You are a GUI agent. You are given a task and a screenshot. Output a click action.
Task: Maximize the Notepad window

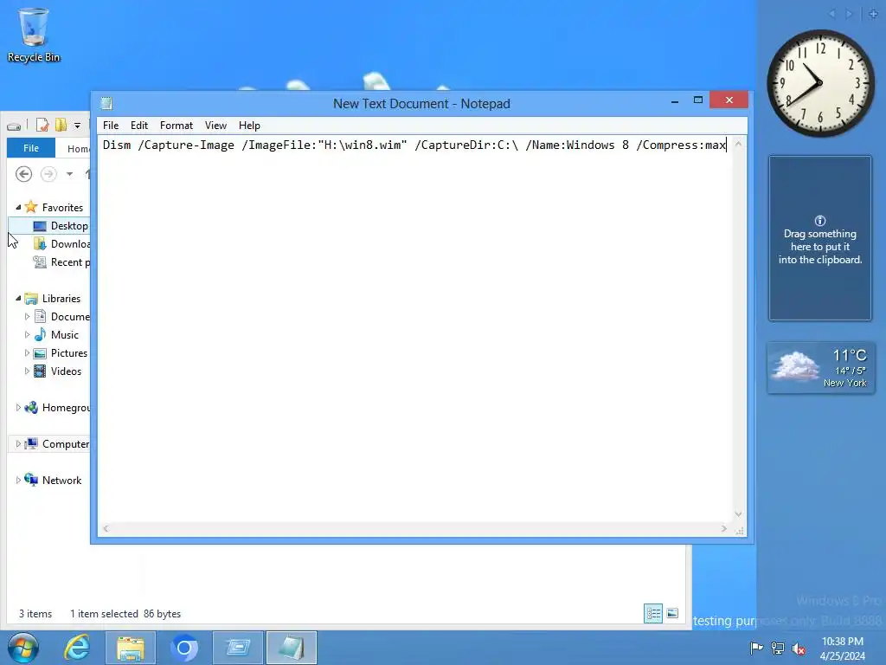tap(698, 100)
